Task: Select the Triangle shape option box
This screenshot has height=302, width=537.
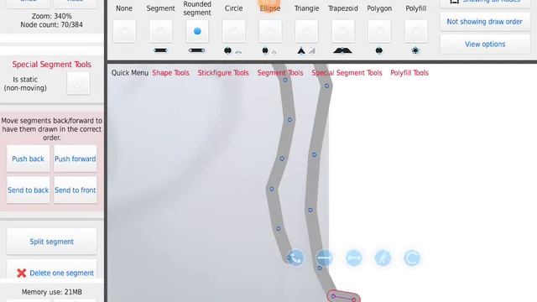Action: [306, 31]
